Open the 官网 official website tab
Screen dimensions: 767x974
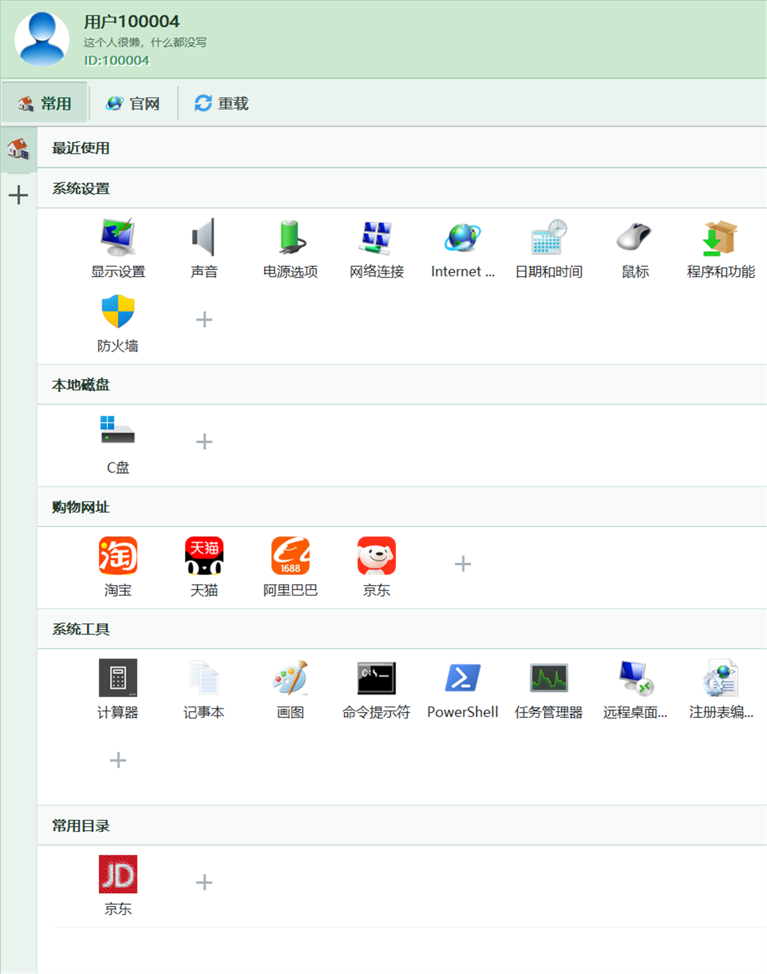coord(133,103)
